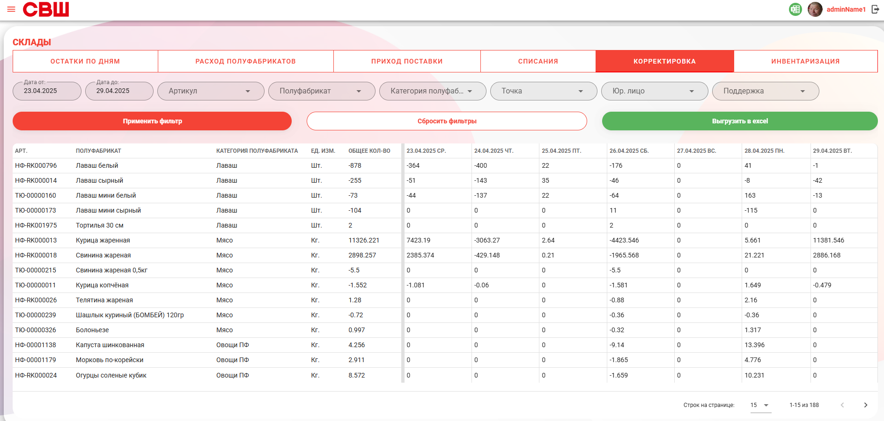Click Применить фильтр button

point(152,121)
